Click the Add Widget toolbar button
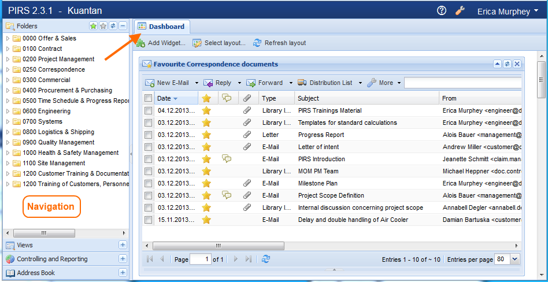 click(161, 43)
